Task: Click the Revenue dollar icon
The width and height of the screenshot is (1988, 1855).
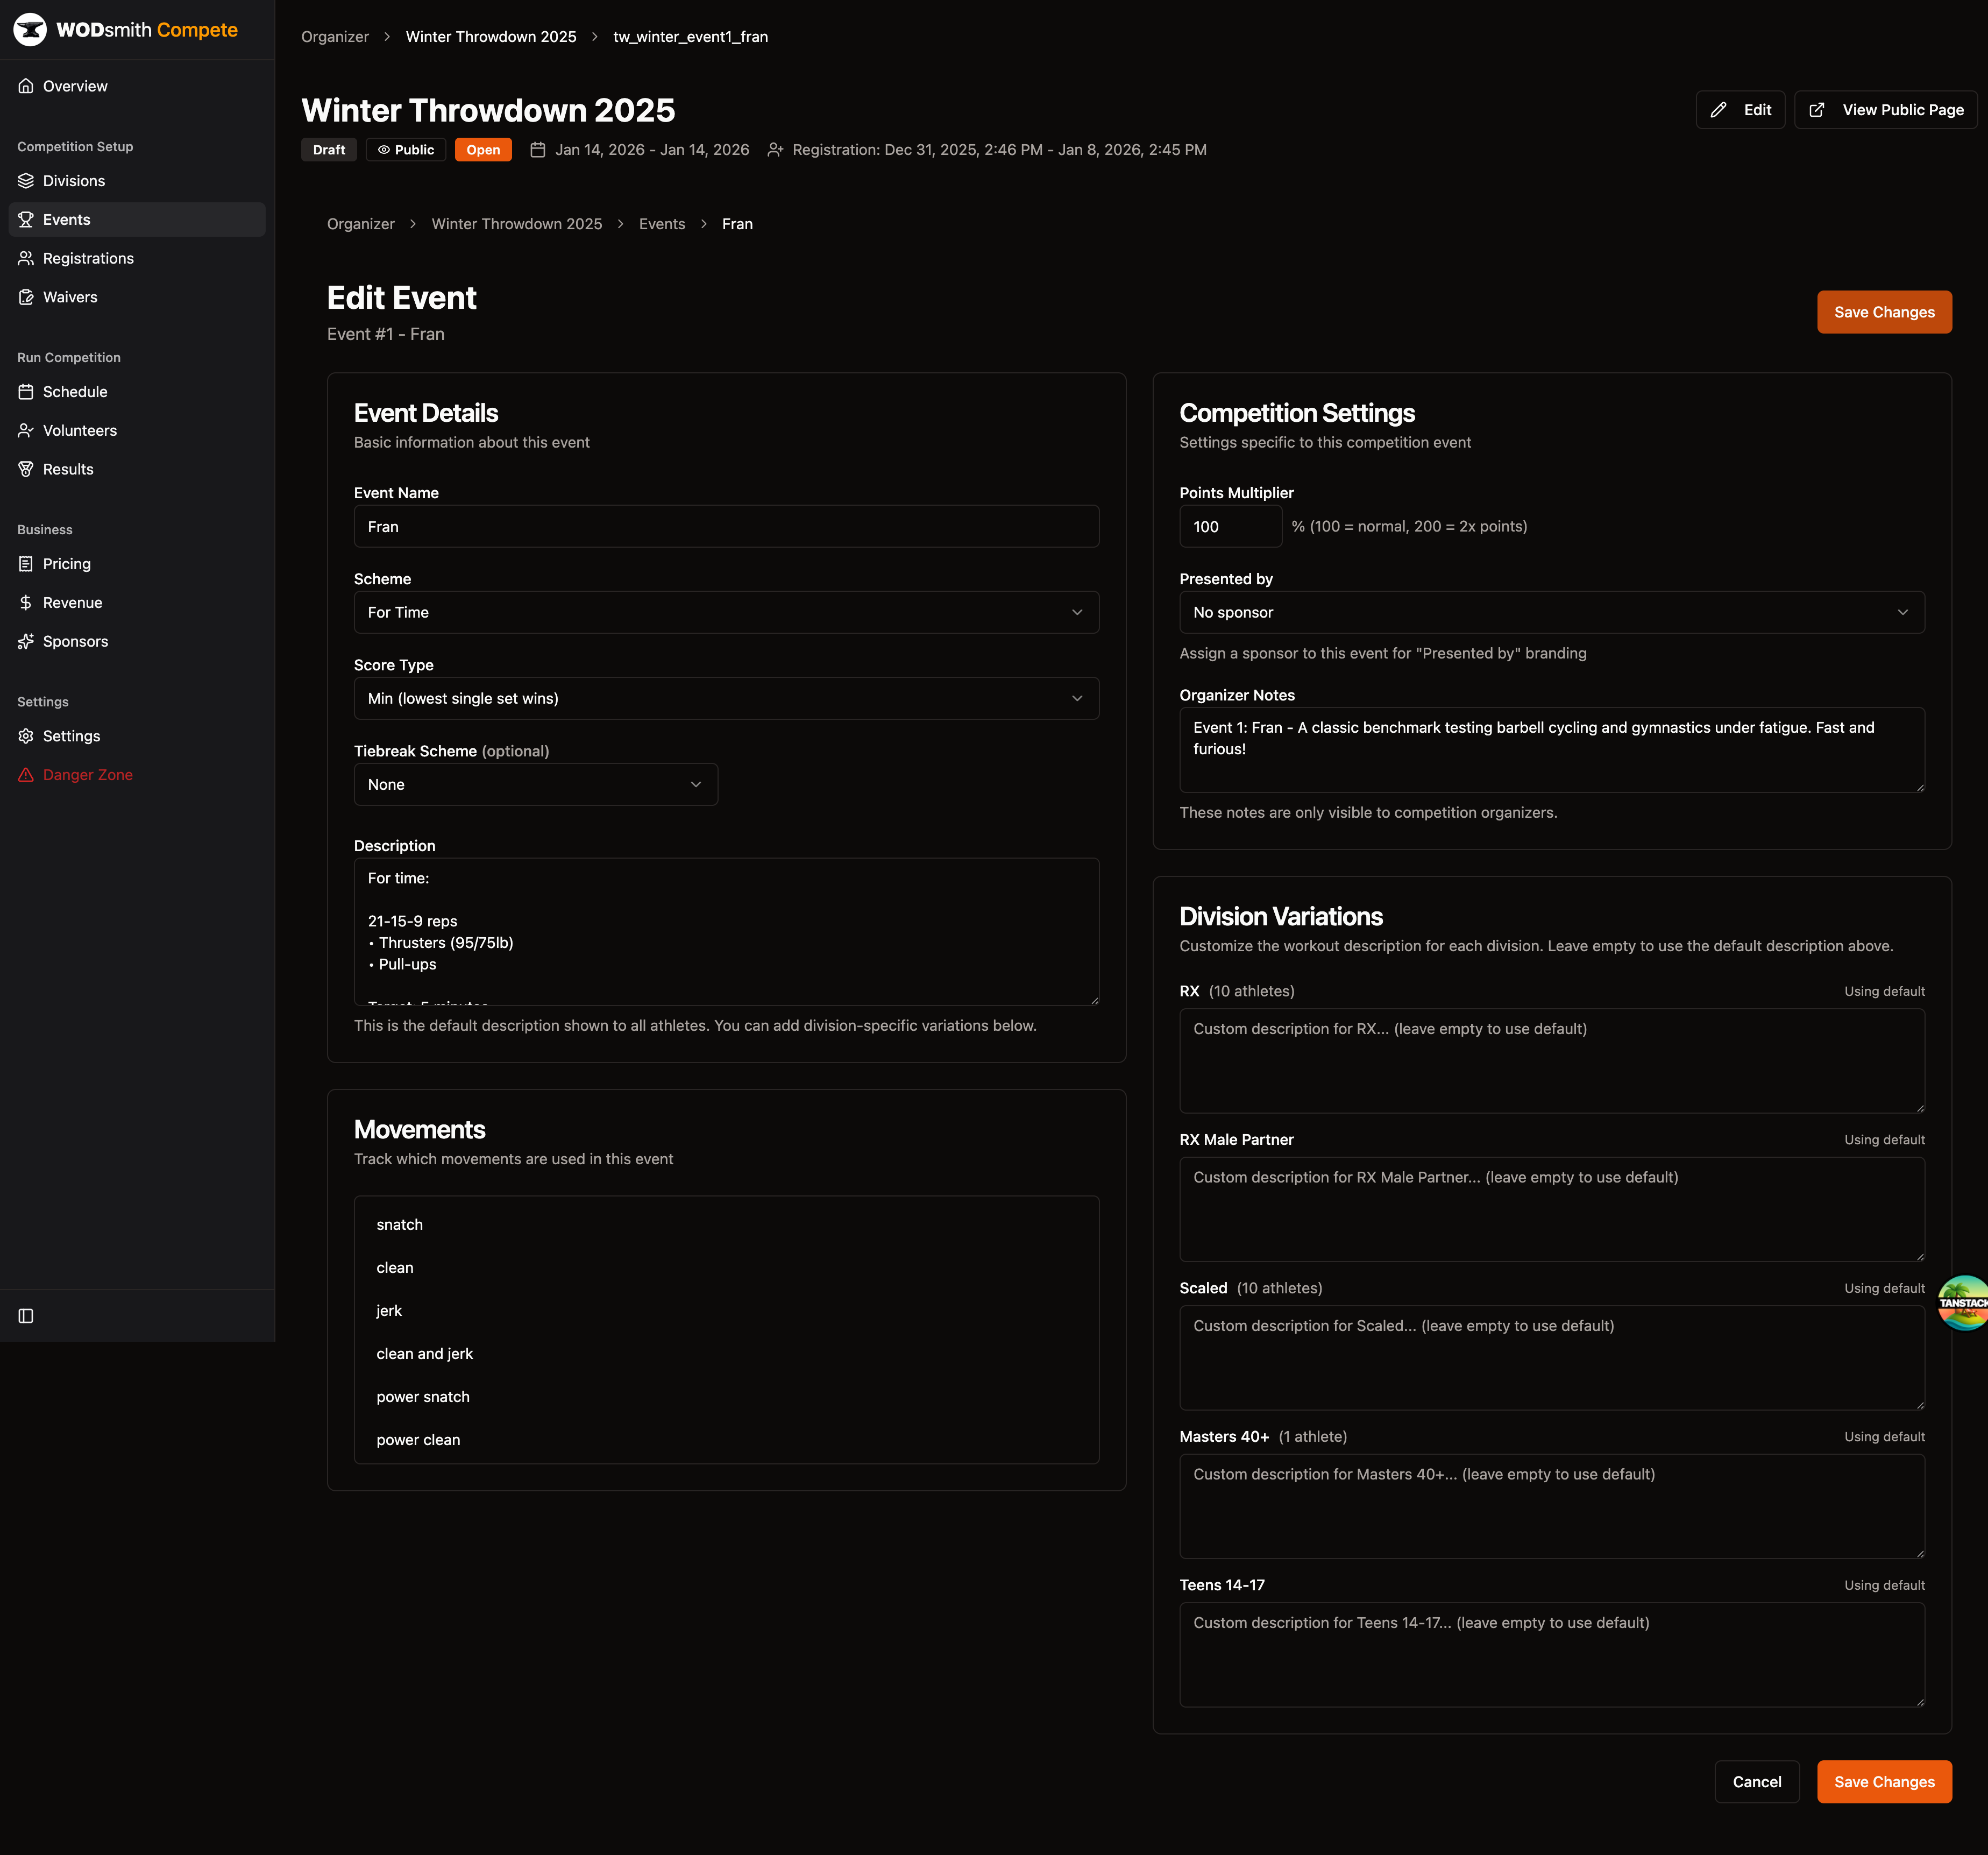Action: pyautogui.click(x=26, y=603)
